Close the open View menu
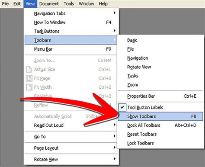 (30, 3)
